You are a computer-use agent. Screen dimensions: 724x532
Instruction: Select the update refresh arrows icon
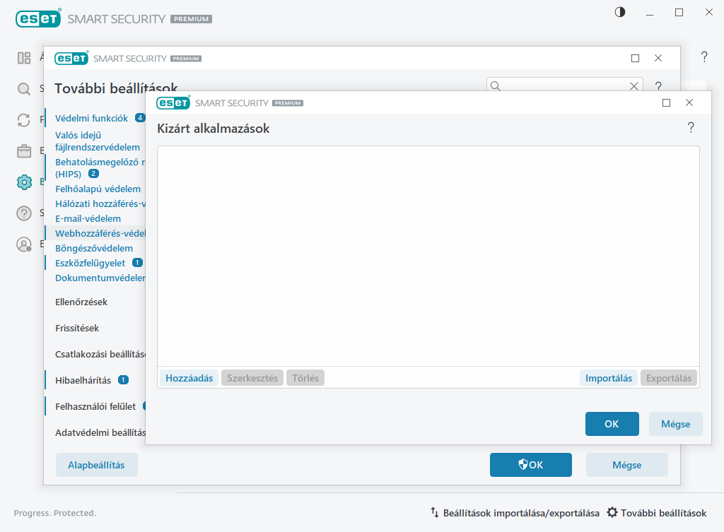(x=24, y=120)
